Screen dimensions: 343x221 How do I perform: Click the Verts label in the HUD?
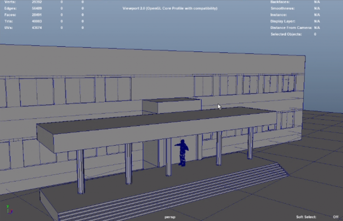[10, 2]
